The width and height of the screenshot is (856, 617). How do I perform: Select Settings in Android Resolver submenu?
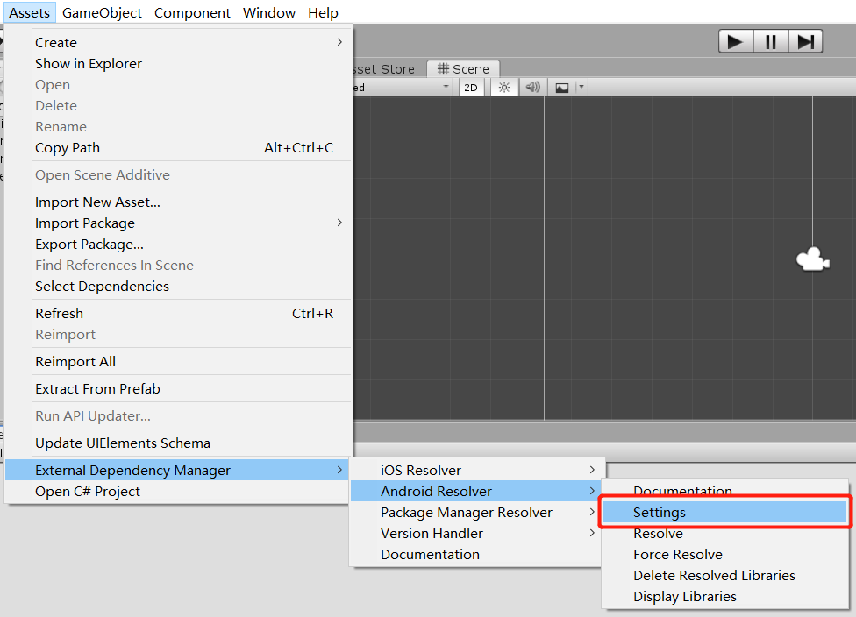660,513
